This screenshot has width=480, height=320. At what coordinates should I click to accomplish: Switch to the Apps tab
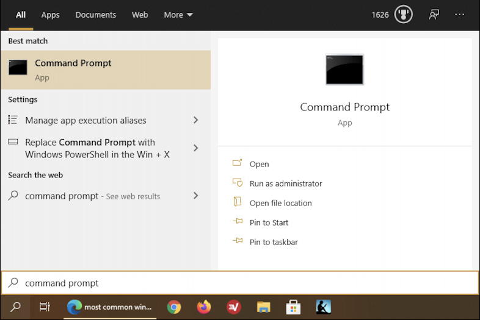coord(50,15)
